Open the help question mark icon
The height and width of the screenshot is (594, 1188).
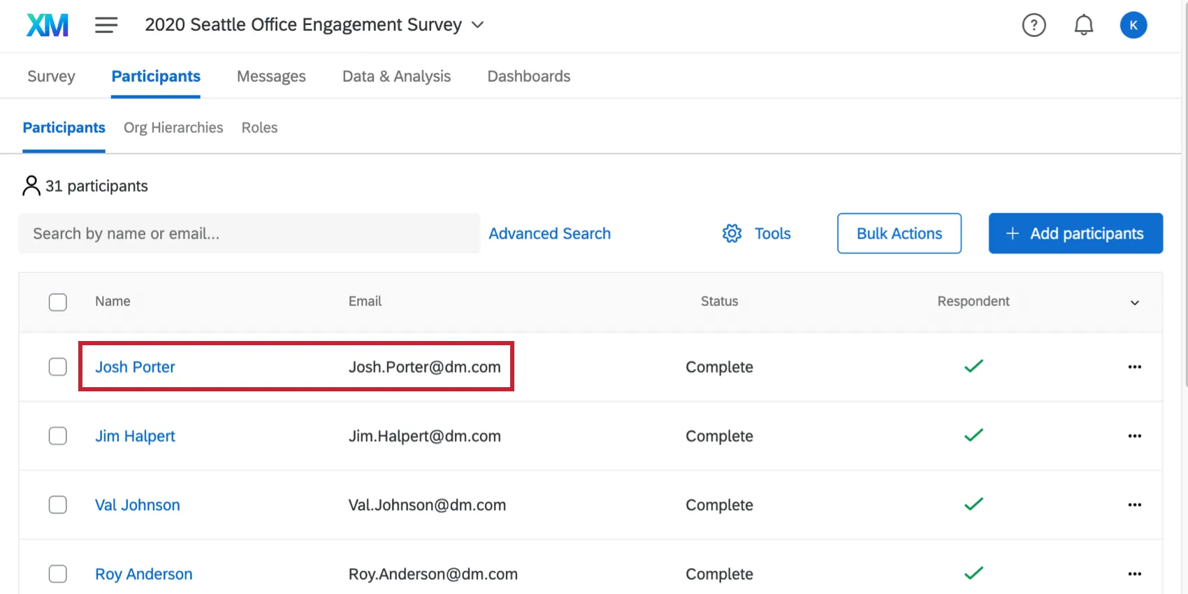[1034, 25]
